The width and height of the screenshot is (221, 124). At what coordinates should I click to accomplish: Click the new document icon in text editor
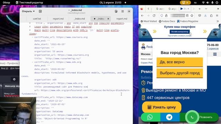[40, 11]
